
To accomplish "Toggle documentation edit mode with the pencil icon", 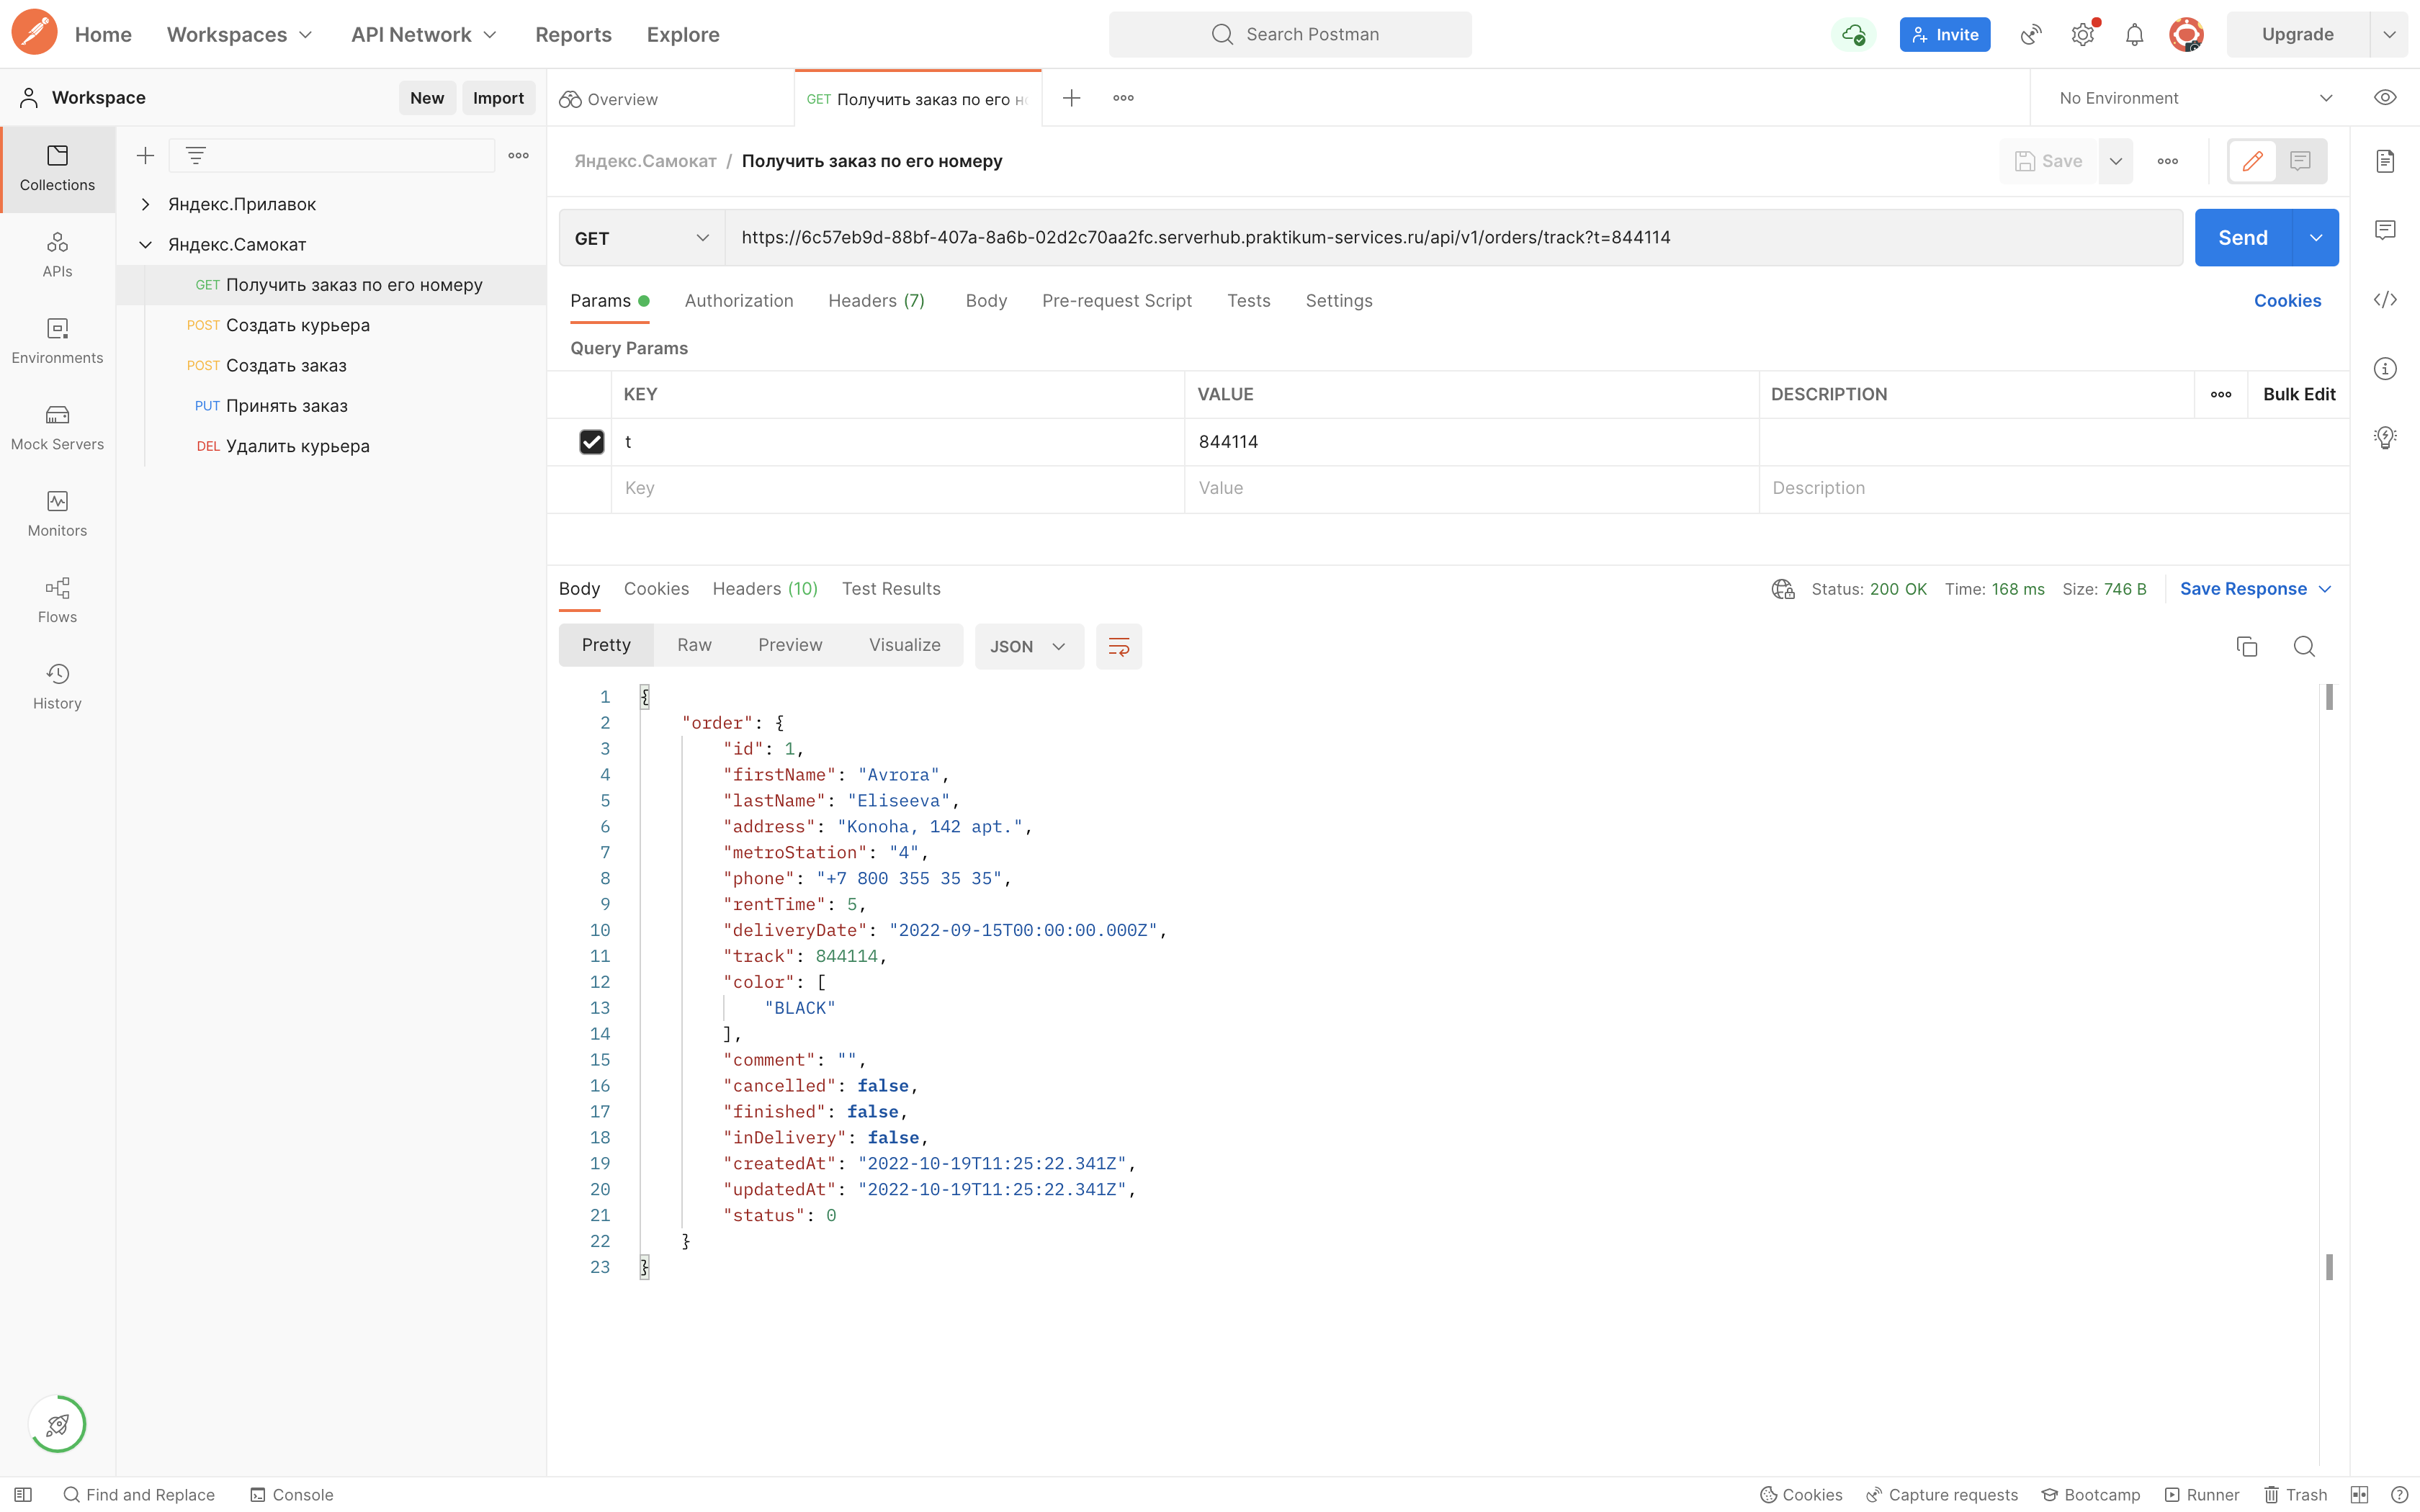I will pyautogui.click(x=2253, y=160).
